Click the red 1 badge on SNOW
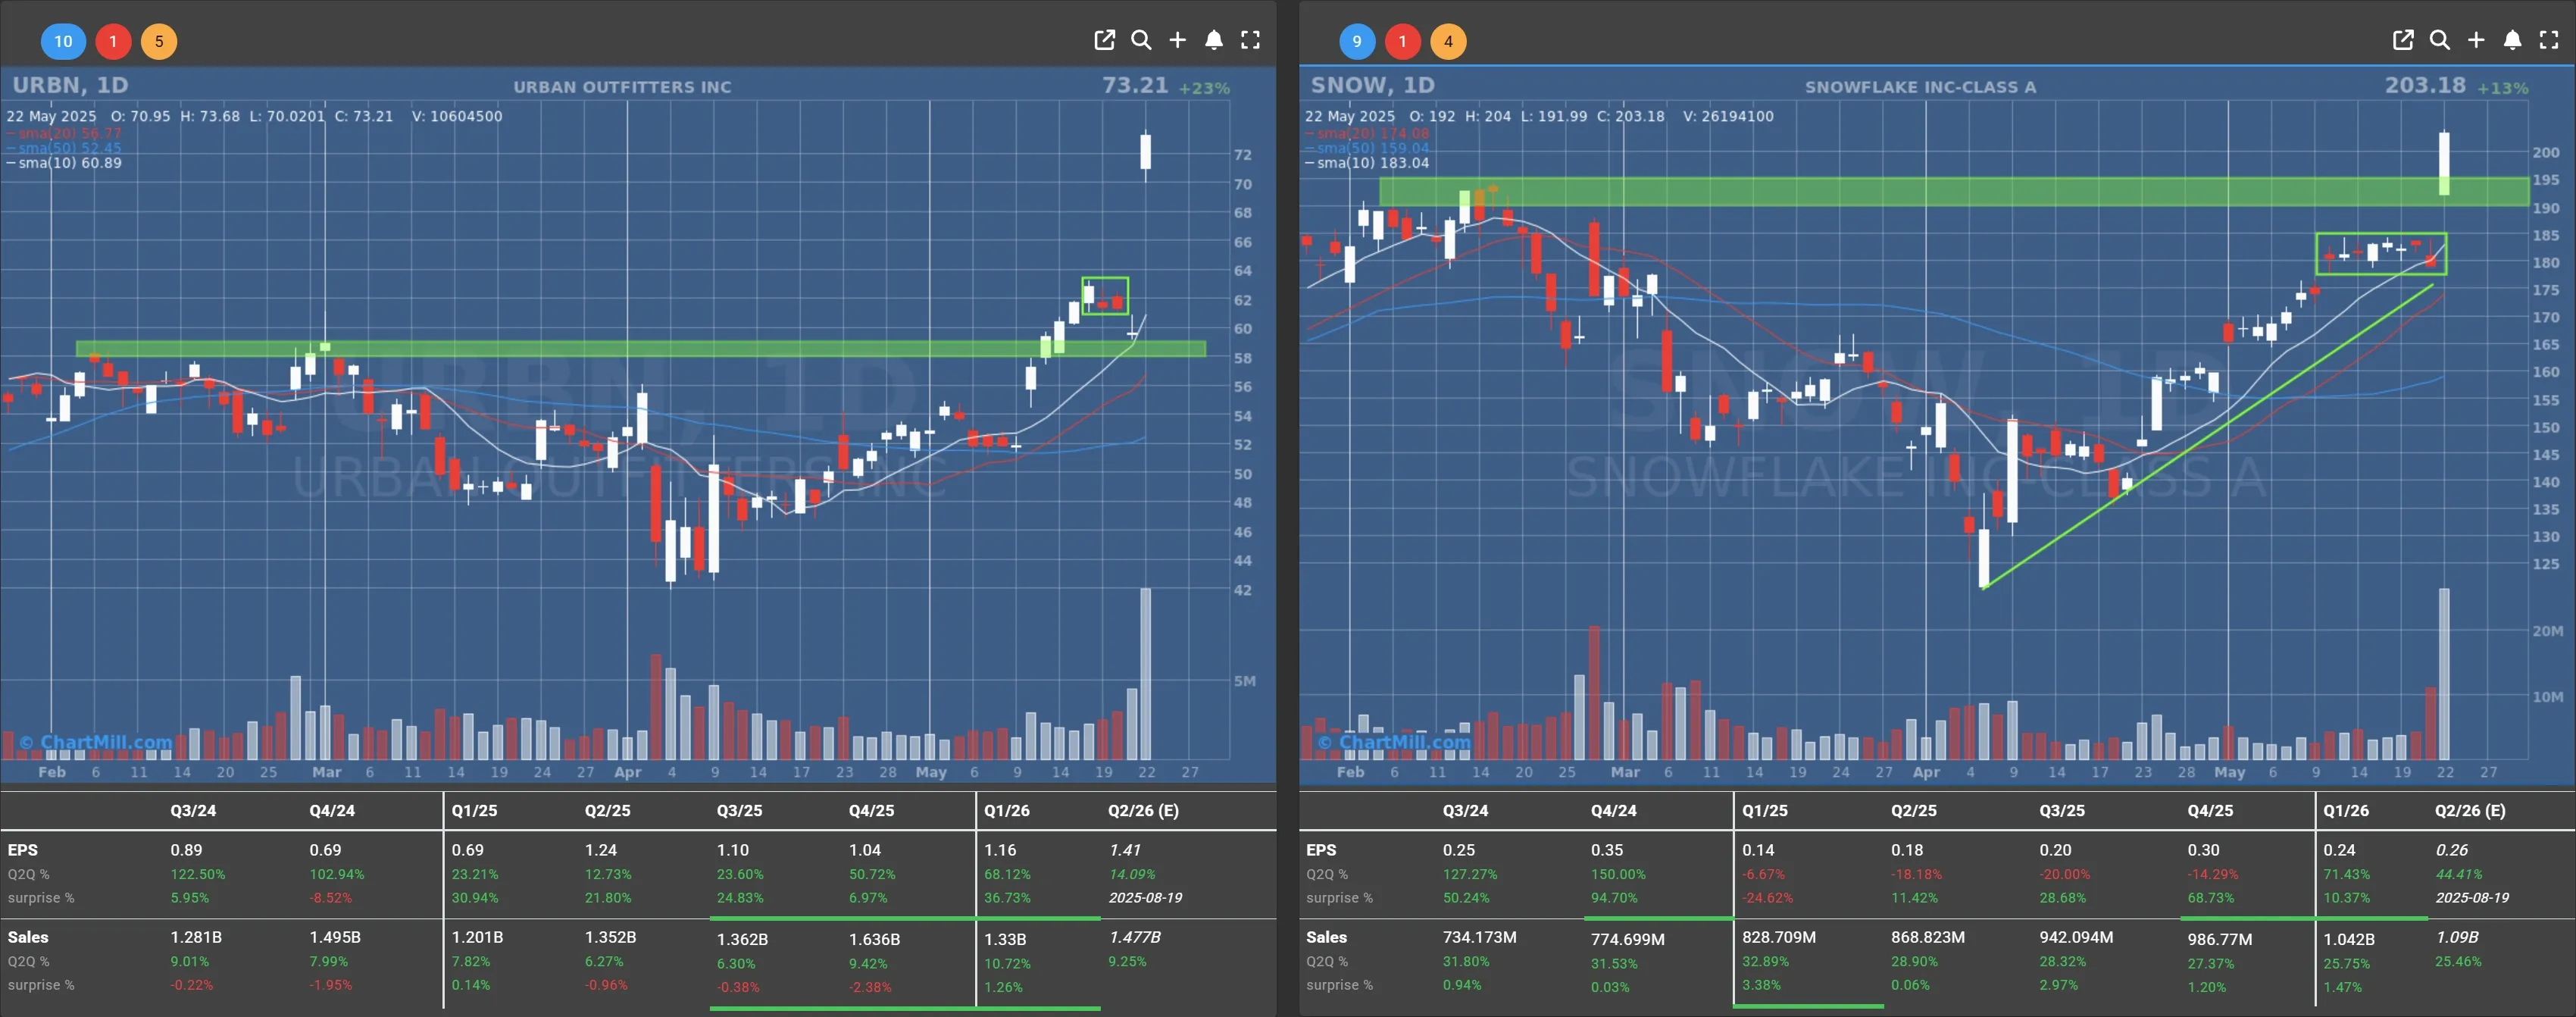This screenshot has width=2576, height=1017. (x=1403, y=41)
